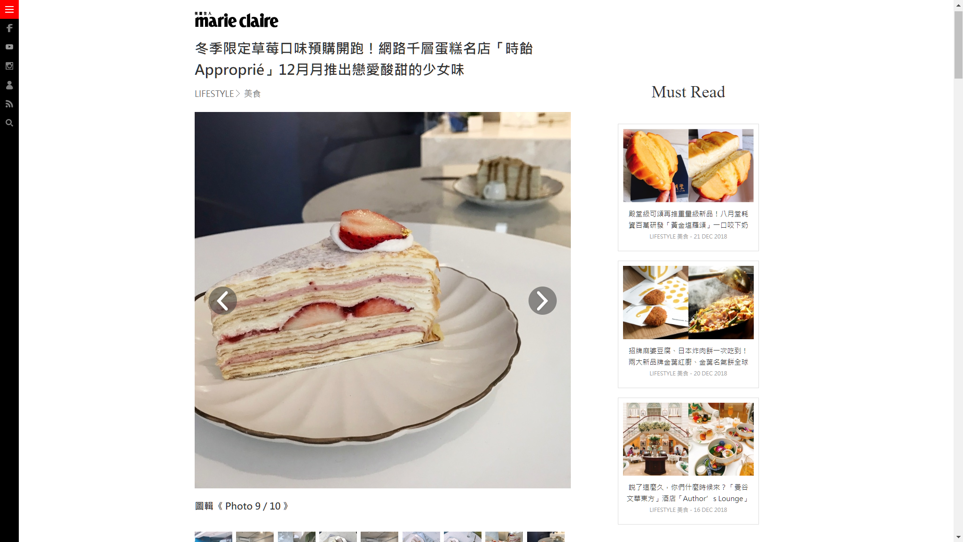
Task: Open the bread photo in Must Read
Action: 688,166
